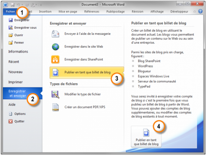Click the Redo icon in quick access toolbar
Screen dimensions: 206x155
pos(27,5)
